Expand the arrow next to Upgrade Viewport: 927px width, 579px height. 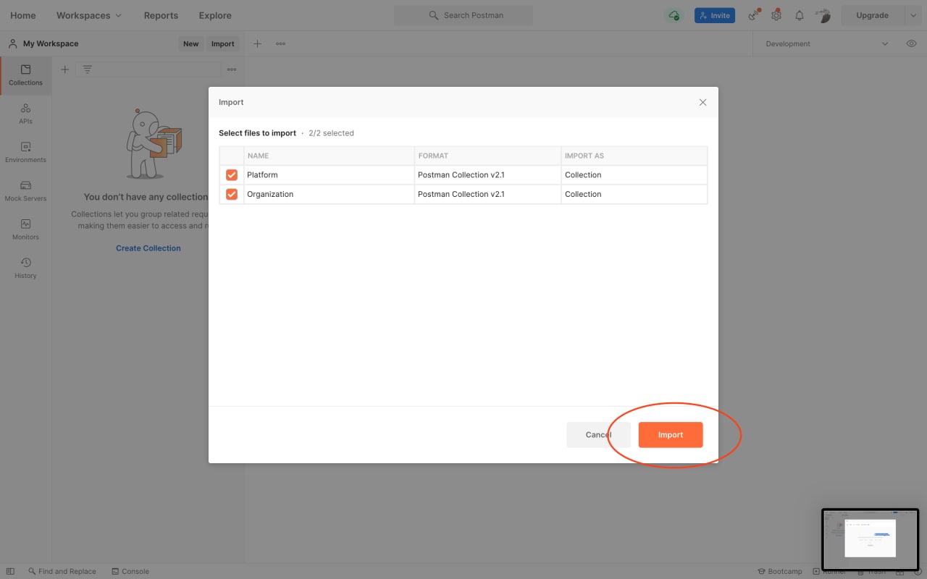pos(913,15)
